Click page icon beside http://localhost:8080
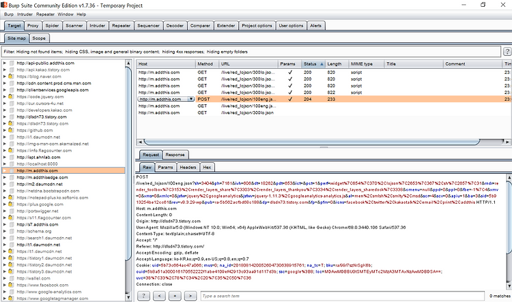Viewport: 512px width, 302px height. coord(12,164)
